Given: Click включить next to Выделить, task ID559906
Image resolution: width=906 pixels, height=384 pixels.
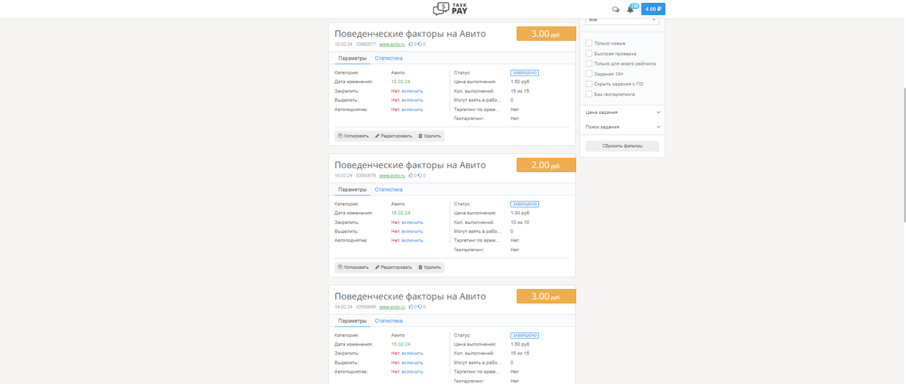Looking at the screenshot, I should coord(412,362).
